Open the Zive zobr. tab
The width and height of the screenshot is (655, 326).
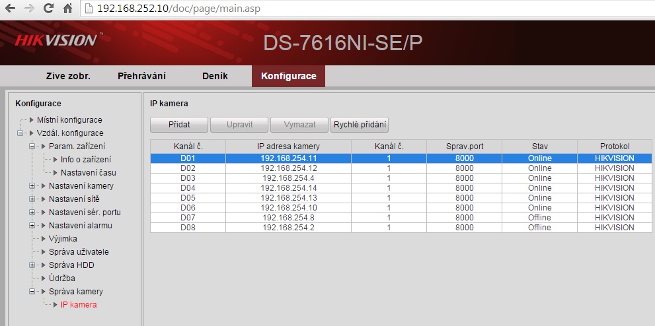pyautogui.click(x=68, y=76)
